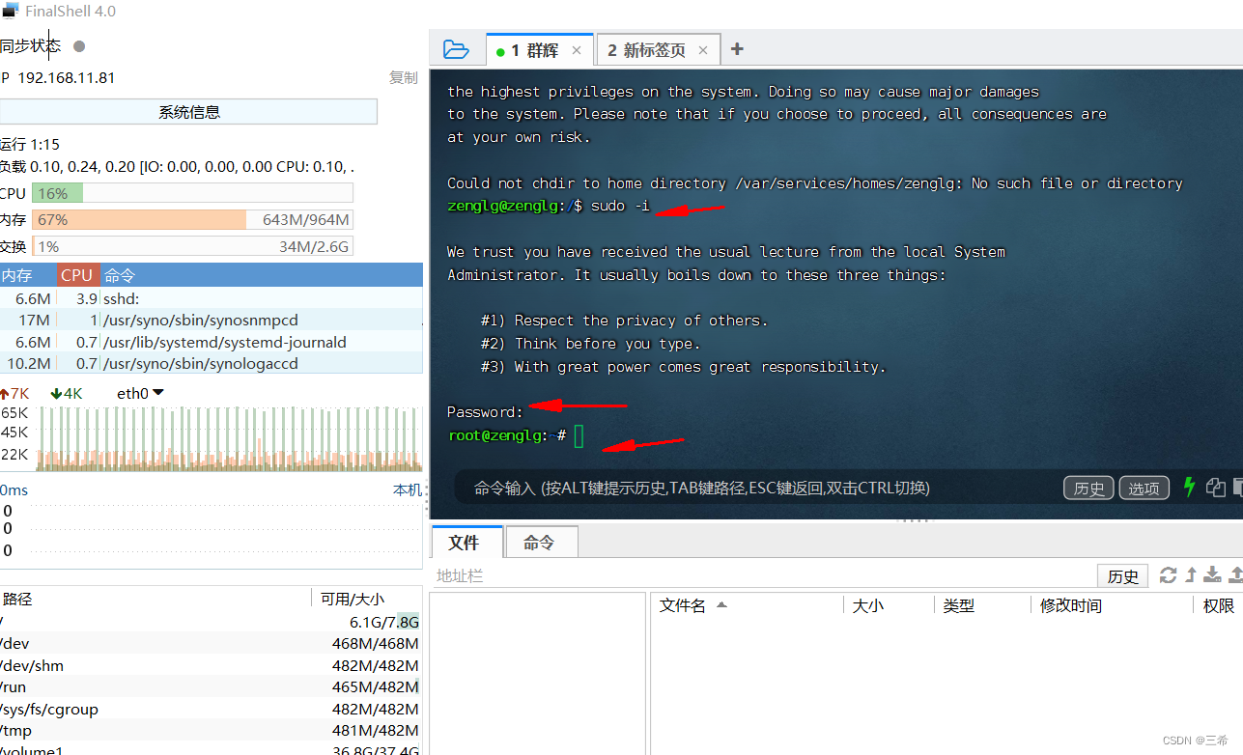Click the green lightning performance icon
Viewport: 1243px width, 755px height.
point(1189,488)
